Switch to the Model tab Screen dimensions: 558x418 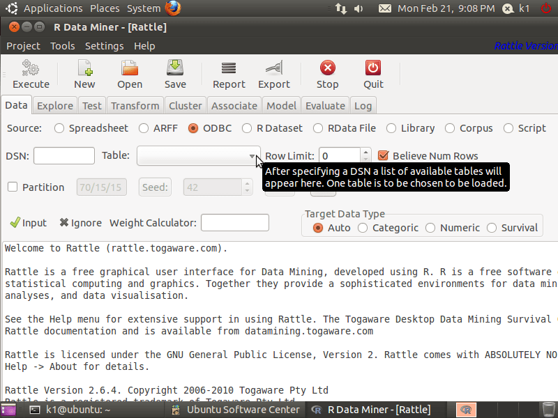281,106
